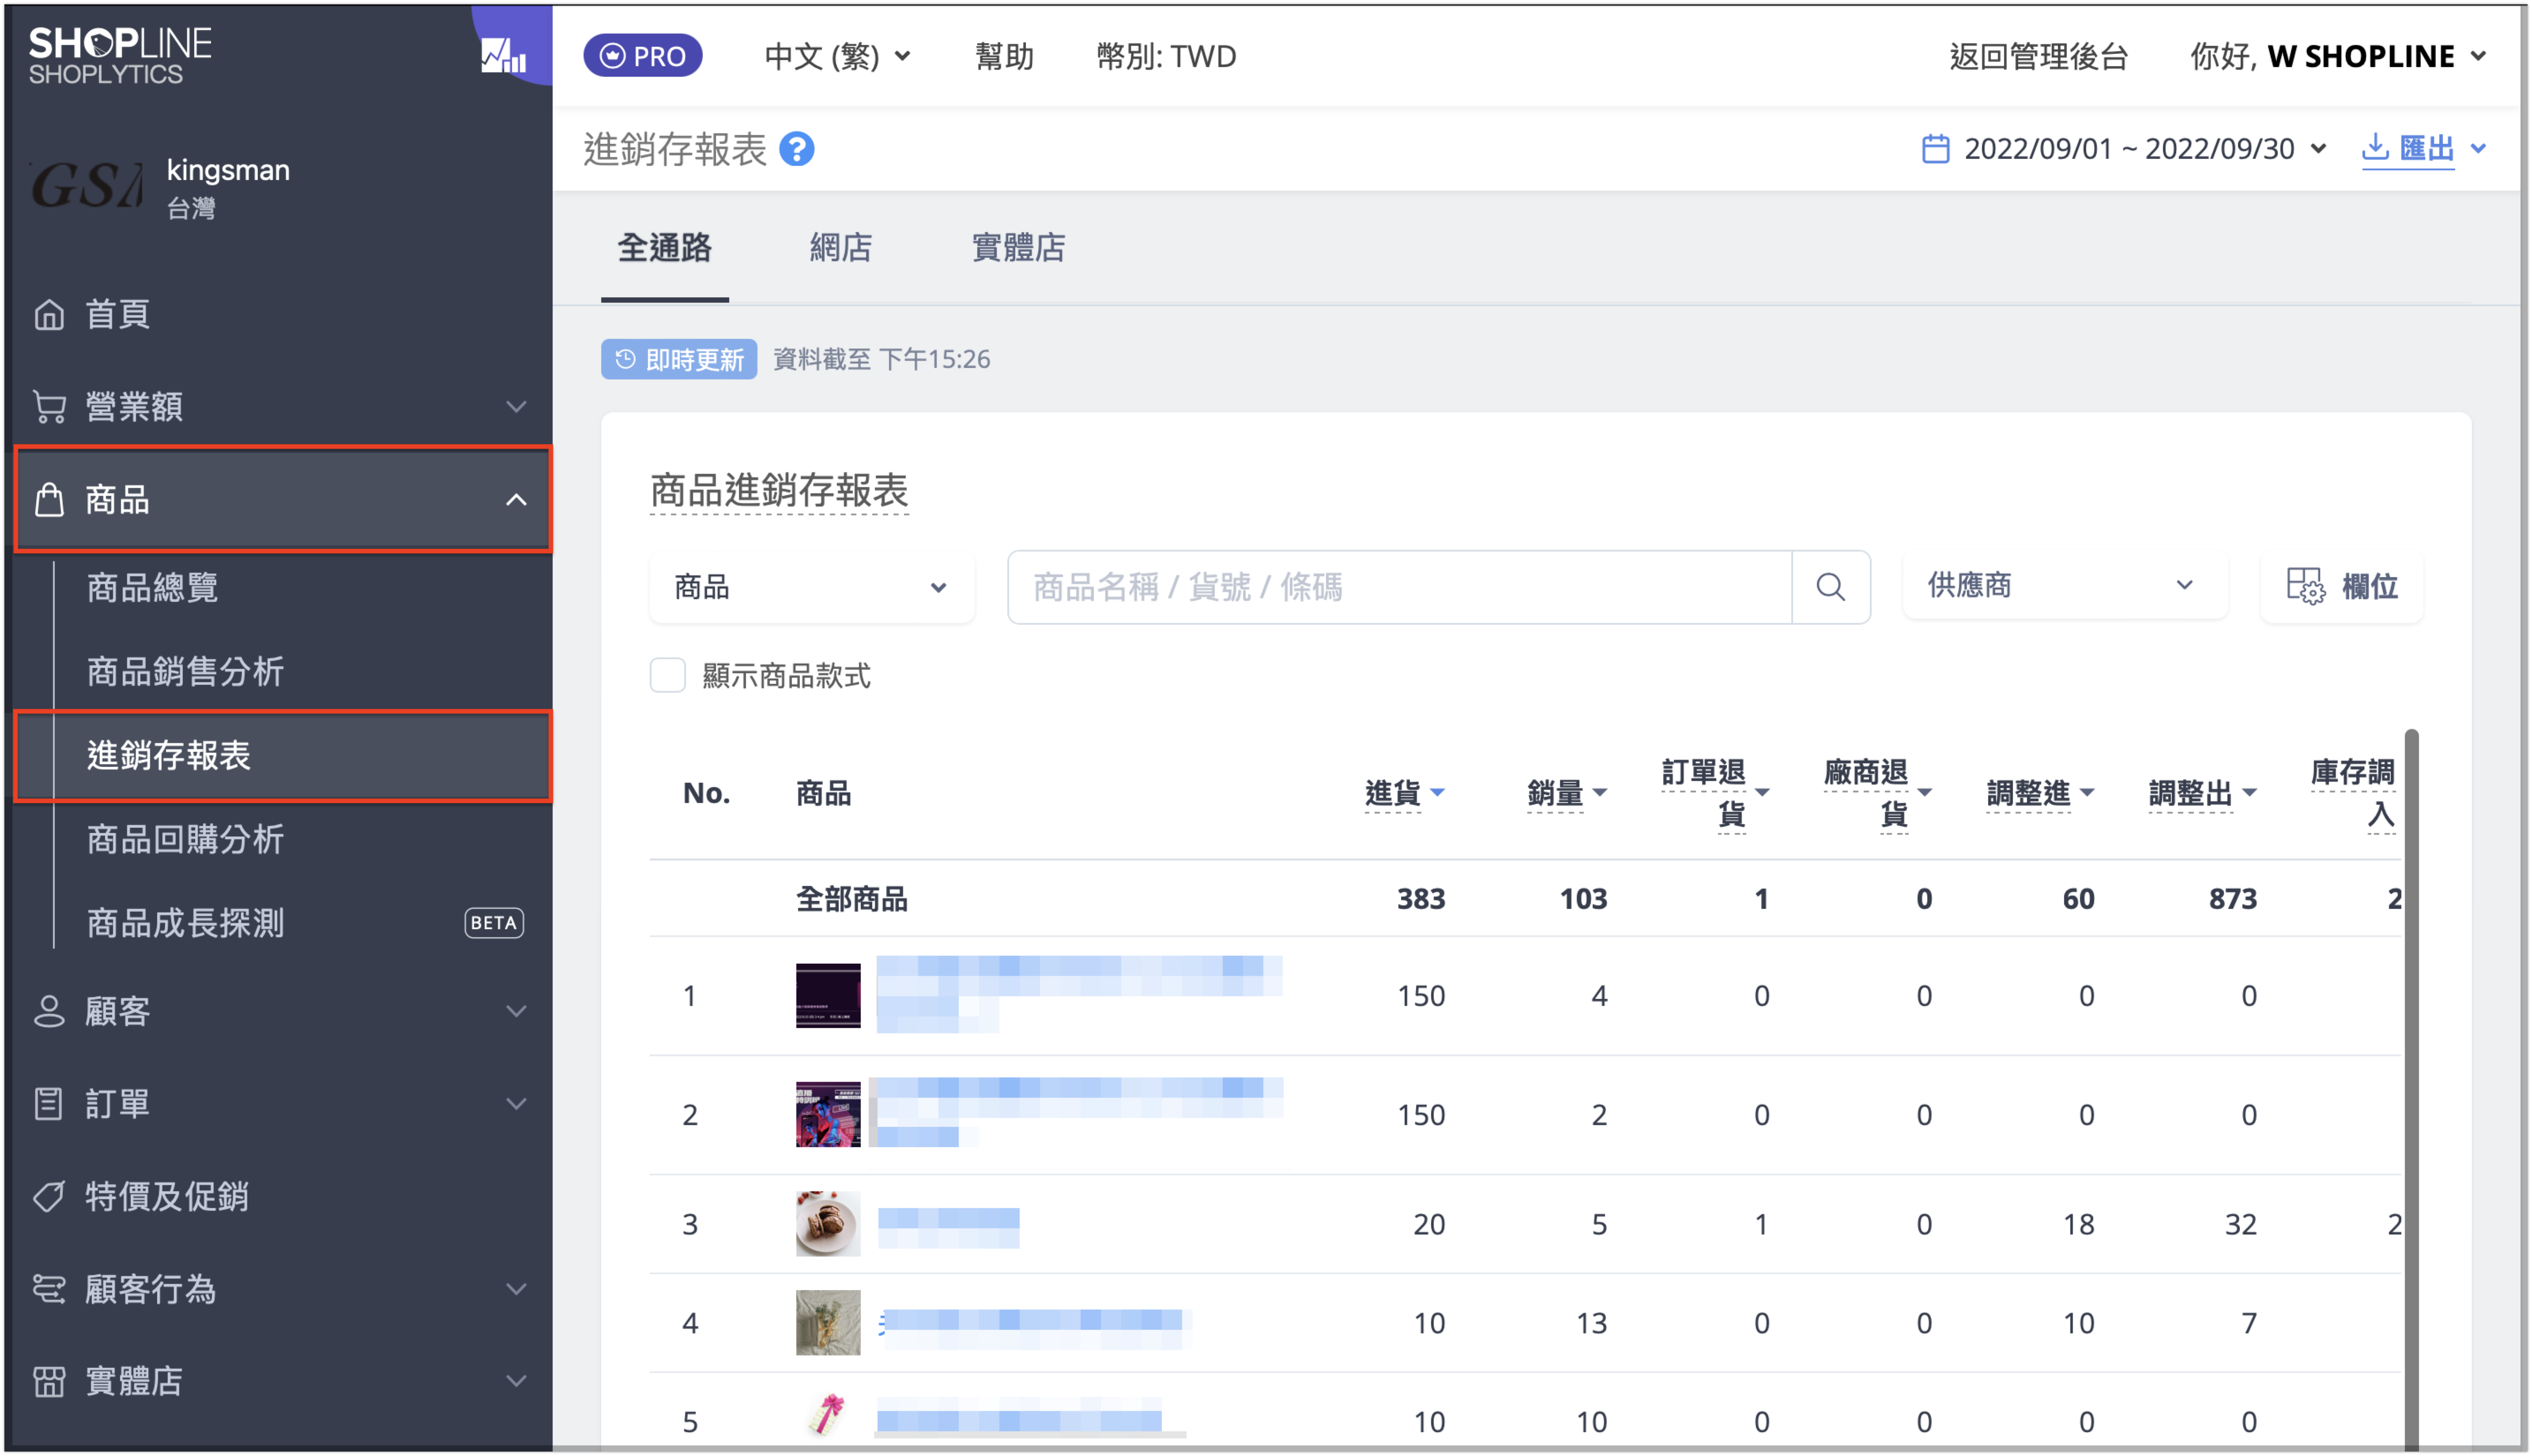The height and width of the screenshot is (1456, 2532).
Task: Click the 幫助 help link
Action: click(1004, 56)
